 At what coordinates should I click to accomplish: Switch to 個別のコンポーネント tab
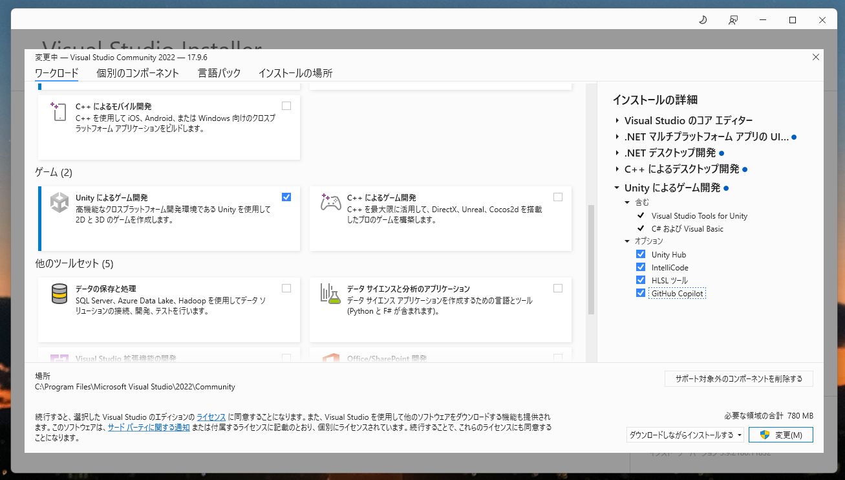coord(138,73)
